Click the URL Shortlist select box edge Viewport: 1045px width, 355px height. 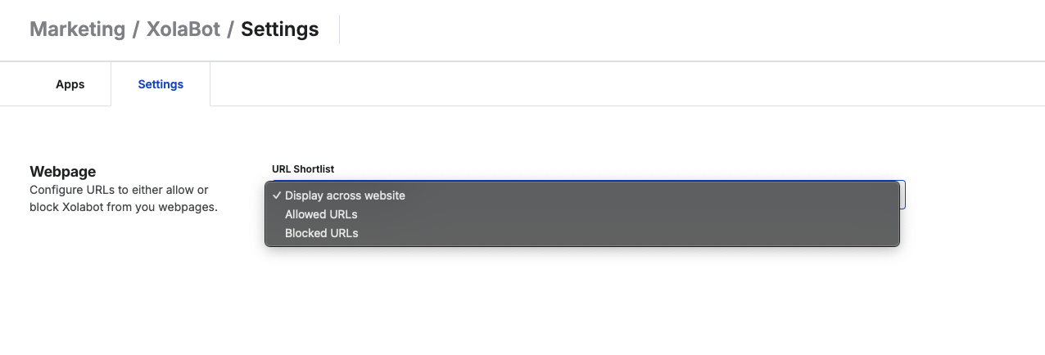point(902,195)
